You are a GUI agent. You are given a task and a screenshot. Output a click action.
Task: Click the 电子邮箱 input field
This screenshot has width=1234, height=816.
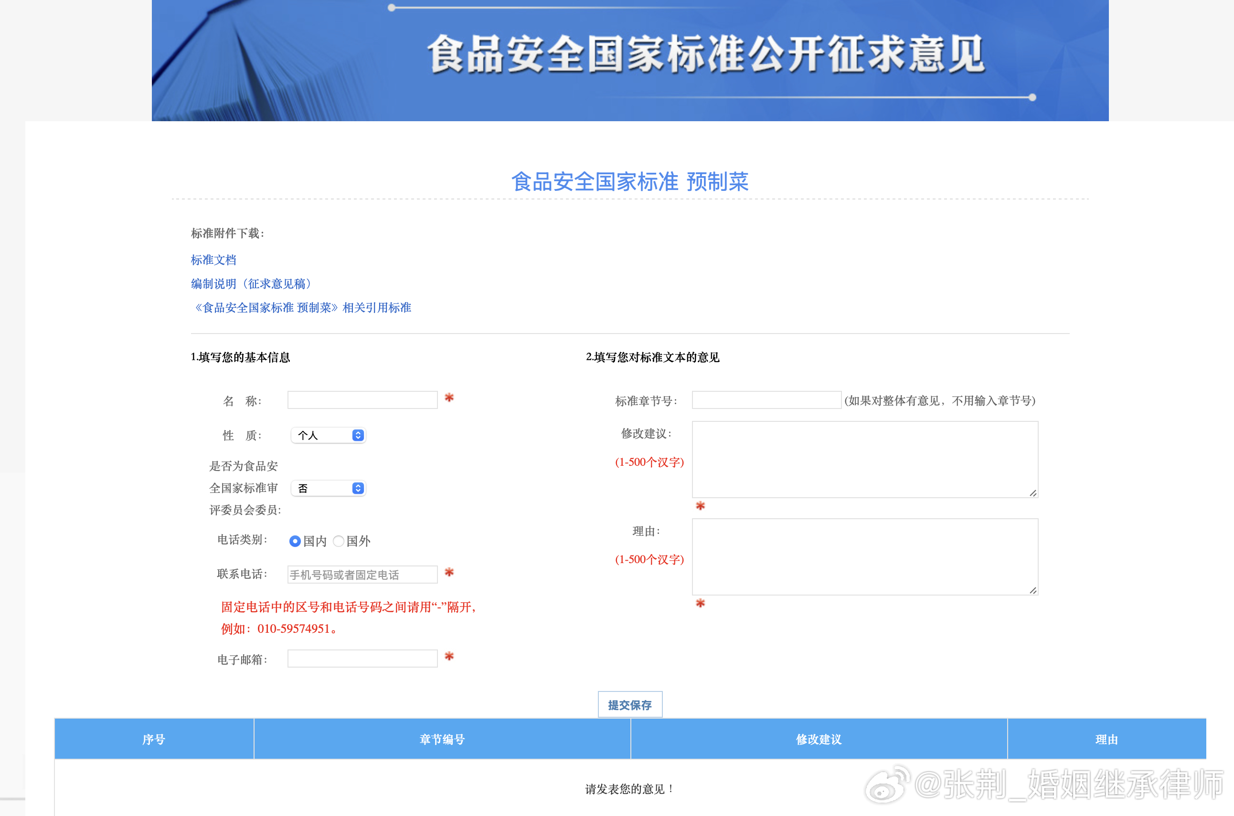point(362,659)
